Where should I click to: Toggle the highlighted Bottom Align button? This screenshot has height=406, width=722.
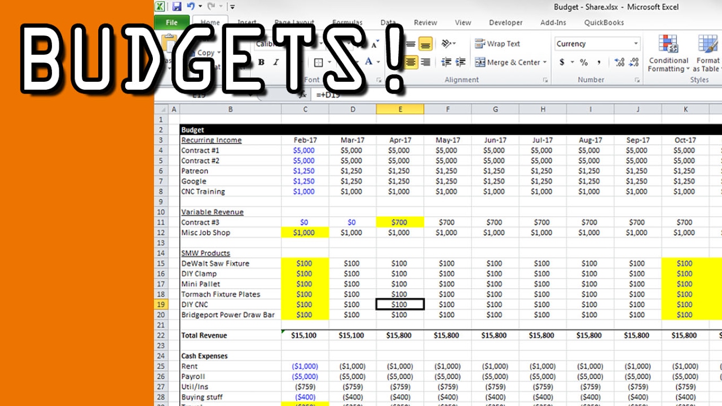(426, 43)
